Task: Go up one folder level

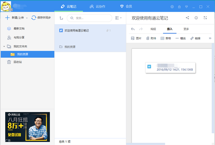Action: tap(61, 18)
